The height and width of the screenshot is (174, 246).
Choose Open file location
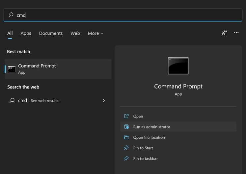click(178, 137)
